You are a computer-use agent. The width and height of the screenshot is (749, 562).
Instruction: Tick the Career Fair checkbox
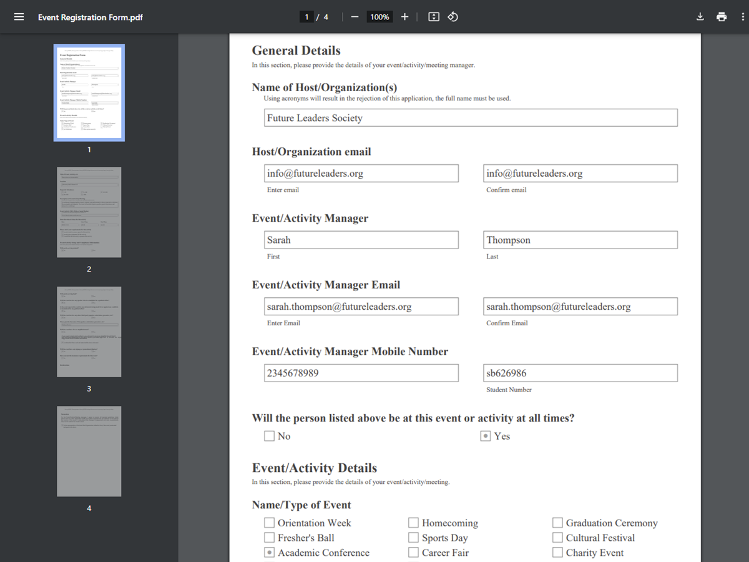(x=413, y=553)
